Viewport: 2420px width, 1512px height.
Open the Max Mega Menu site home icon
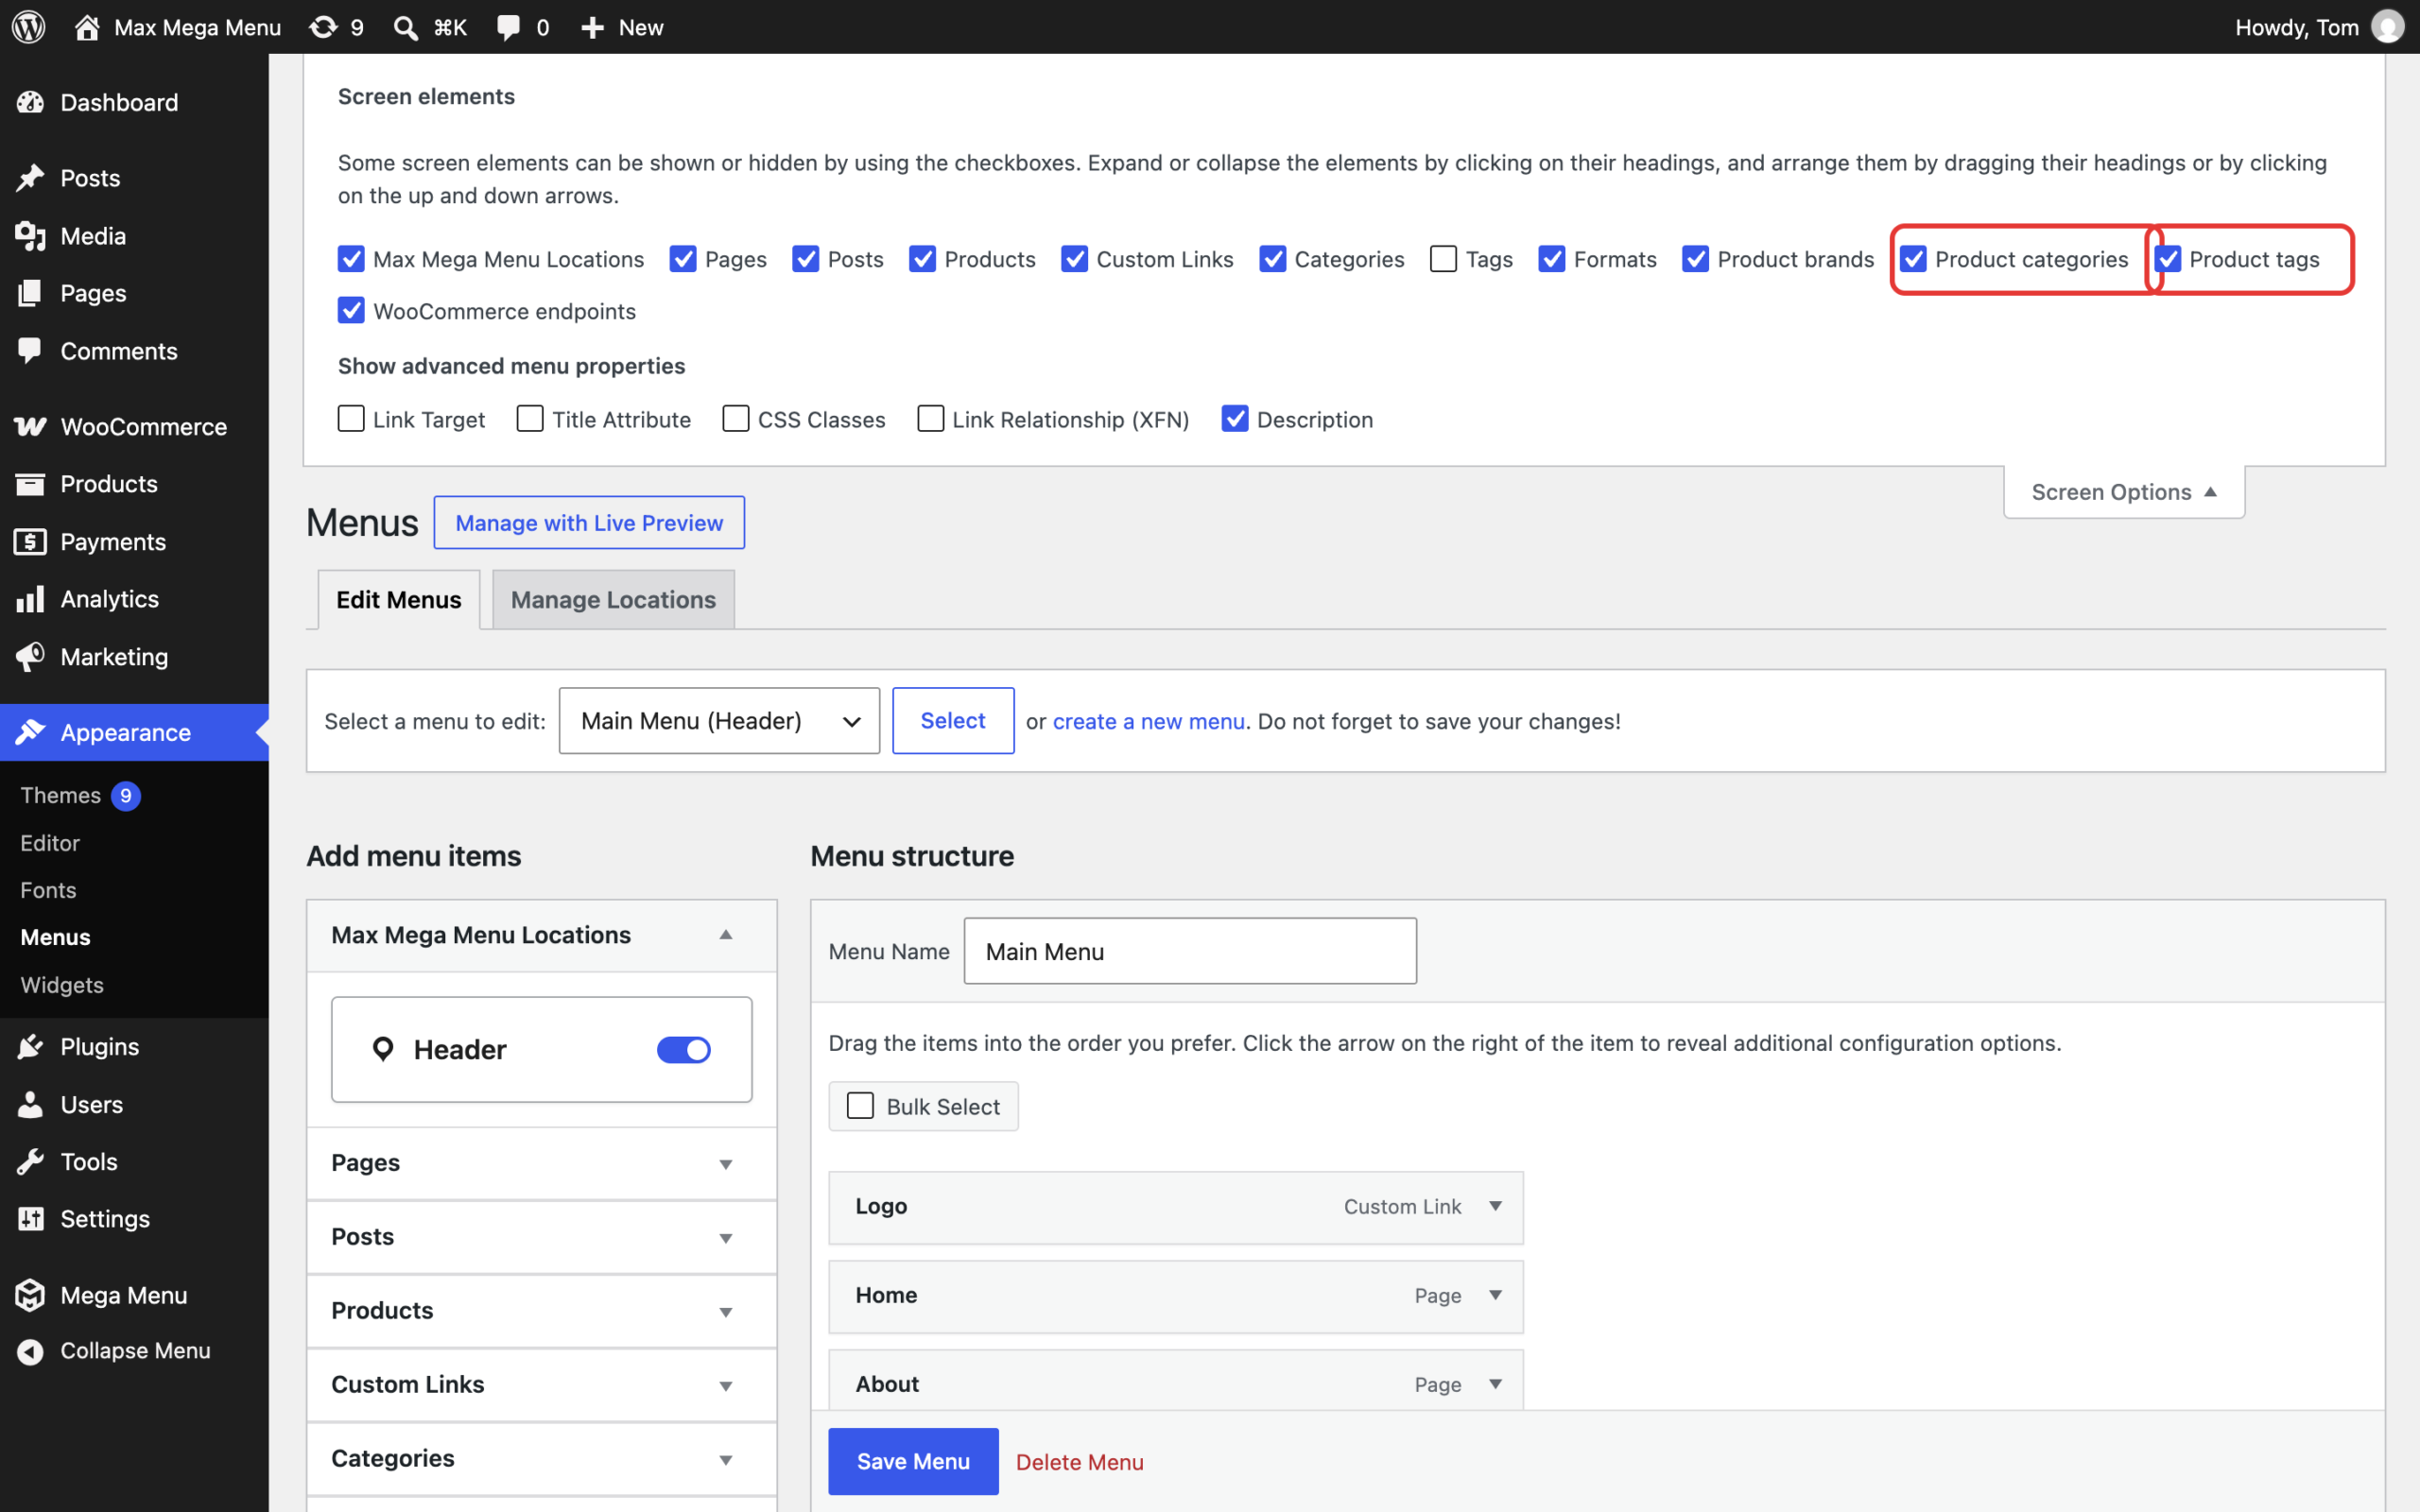coord(87,27)
